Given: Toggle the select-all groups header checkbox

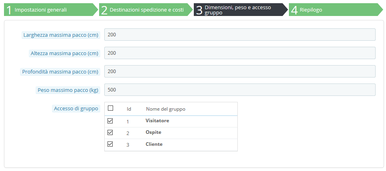Looking at the screenshot, I should pos(111,108).
